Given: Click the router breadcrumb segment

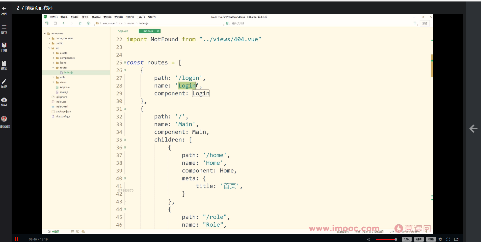Looking at the screenshot, I should [x=131, y=23].
